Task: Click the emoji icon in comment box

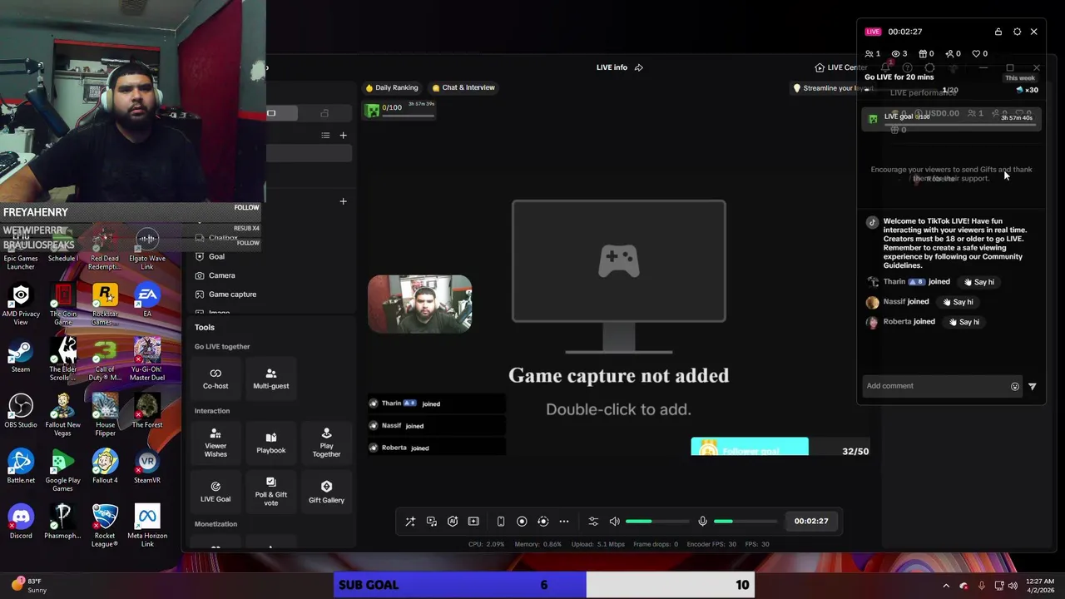Action: tap(1015, 386)
